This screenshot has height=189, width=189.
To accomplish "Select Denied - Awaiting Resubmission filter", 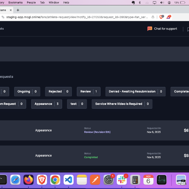I will pos(135,92).
